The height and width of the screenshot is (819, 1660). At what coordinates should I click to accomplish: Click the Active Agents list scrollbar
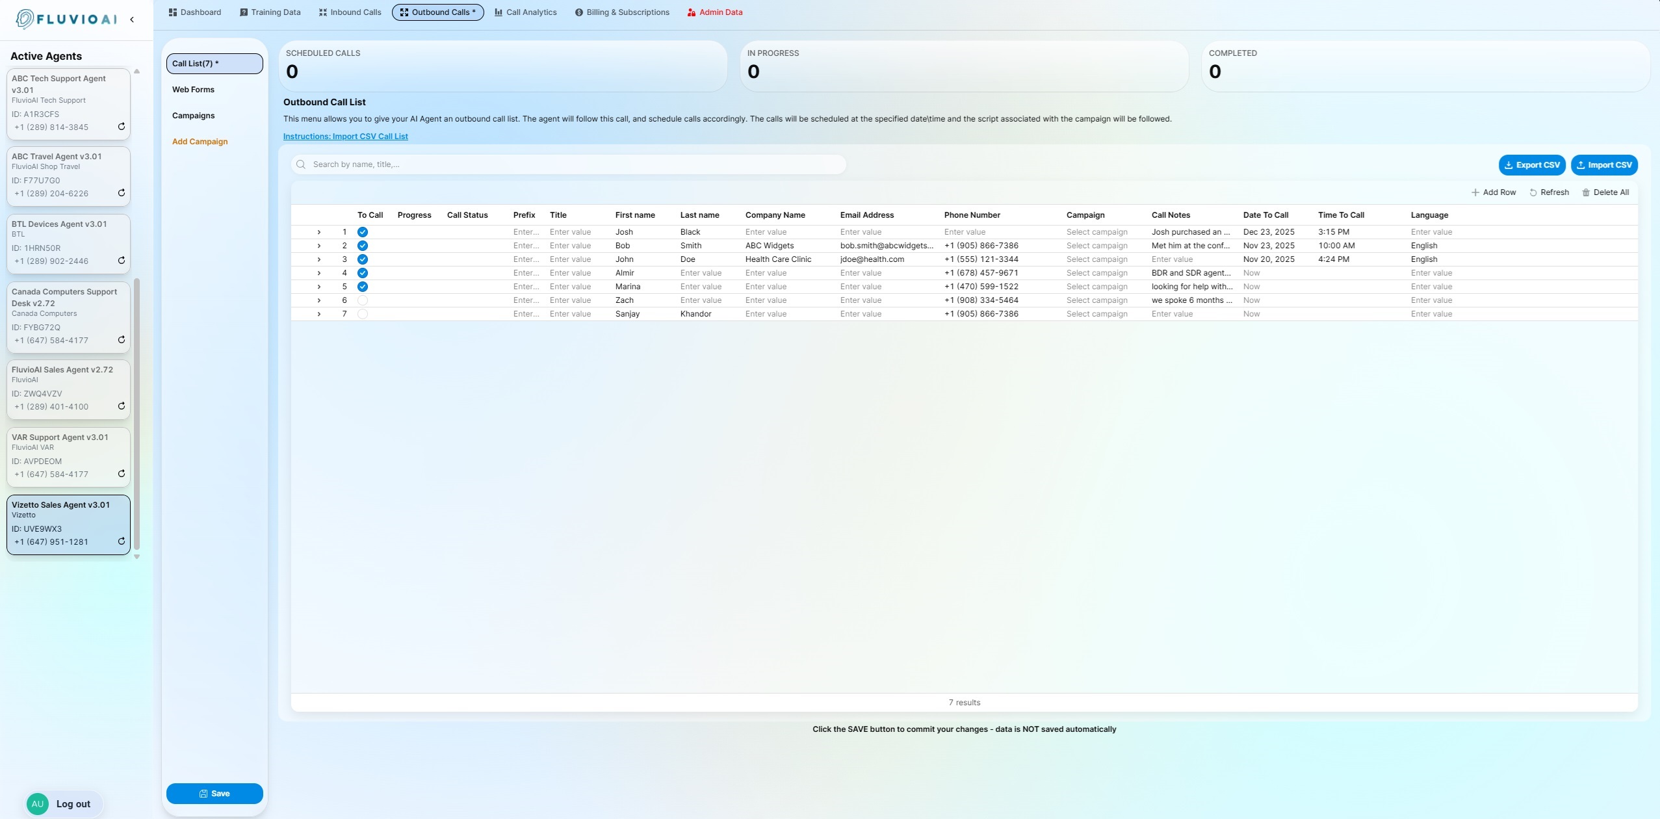(136, 415)
